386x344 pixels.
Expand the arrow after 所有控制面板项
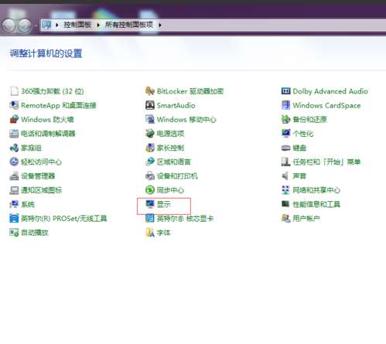pyautogui.click(x=160, y=25)
